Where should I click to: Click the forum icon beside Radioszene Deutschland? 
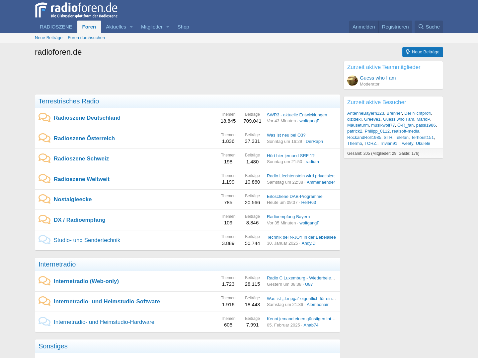click(44, 118)
